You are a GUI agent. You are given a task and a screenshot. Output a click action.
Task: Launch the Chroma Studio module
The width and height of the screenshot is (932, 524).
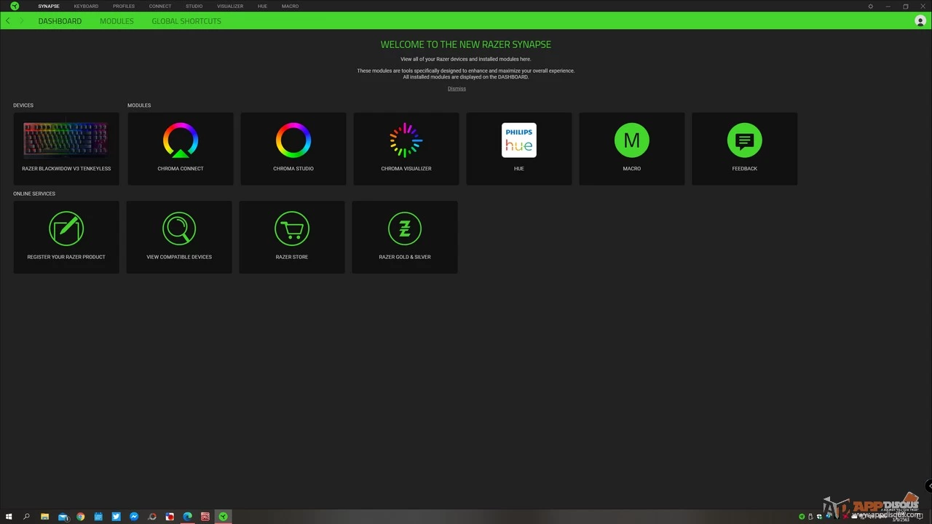coord(293,148)
